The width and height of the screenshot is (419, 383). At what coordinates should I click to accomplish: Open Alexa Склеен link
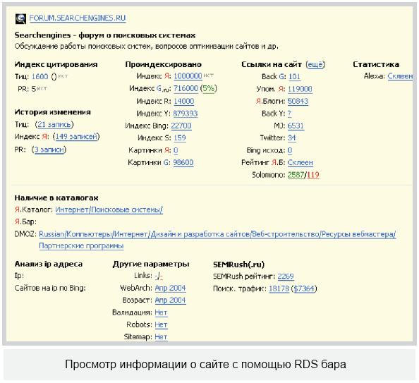[400, 76]
